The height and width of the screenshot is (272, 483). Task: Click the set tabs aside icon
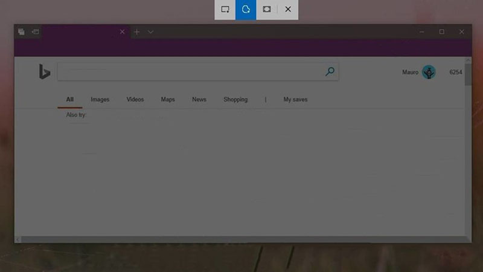(x=35, y=32)
